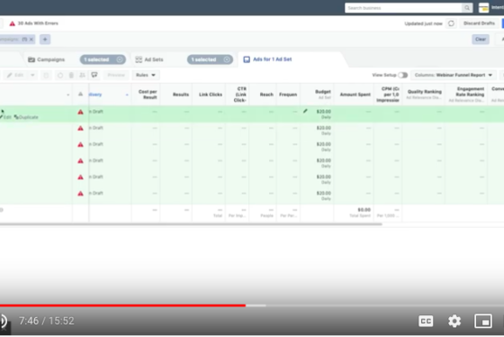The height and width of the screenshot is (337, 504).
Task: Click the Preview button
Action: 116,75
